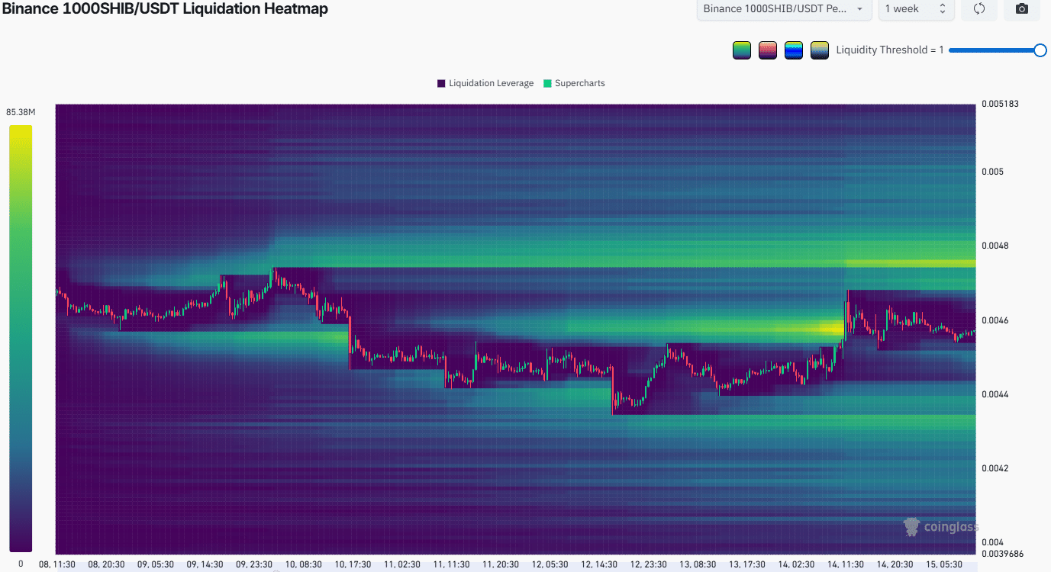Click the 0.0048 price axis label
This screenshot has width=1051, height=572.
point(995,246)
